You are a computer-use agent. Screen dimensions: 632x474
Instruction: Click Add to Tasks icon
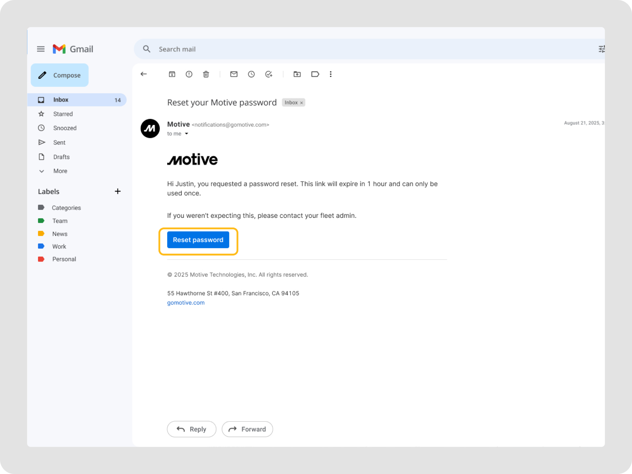pyautogui.click(x=268, y=74)
